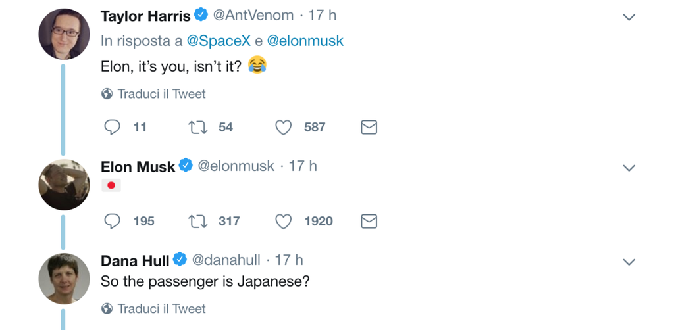674x330 pixels.
Task: Reply to Elon Musk's flag tweet
Action: pyautogui.click(x=113, y=222)
